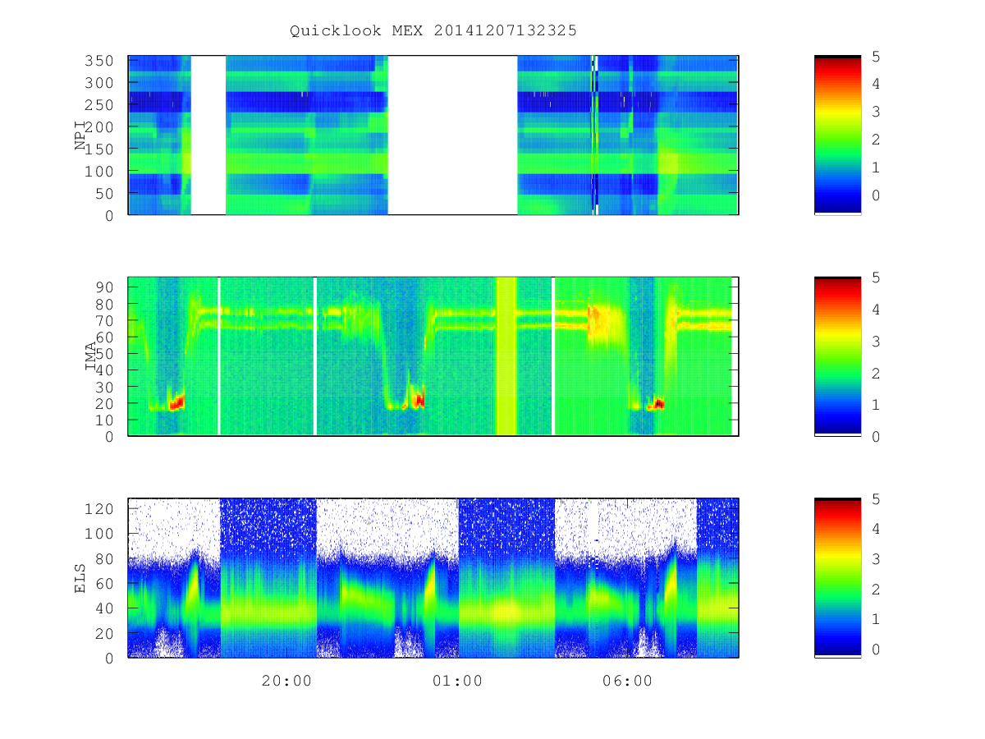Click the 0 label on NPI colorbar
Image resolution: width=985 pixels, height=739 pixels.
coord(876,195)
